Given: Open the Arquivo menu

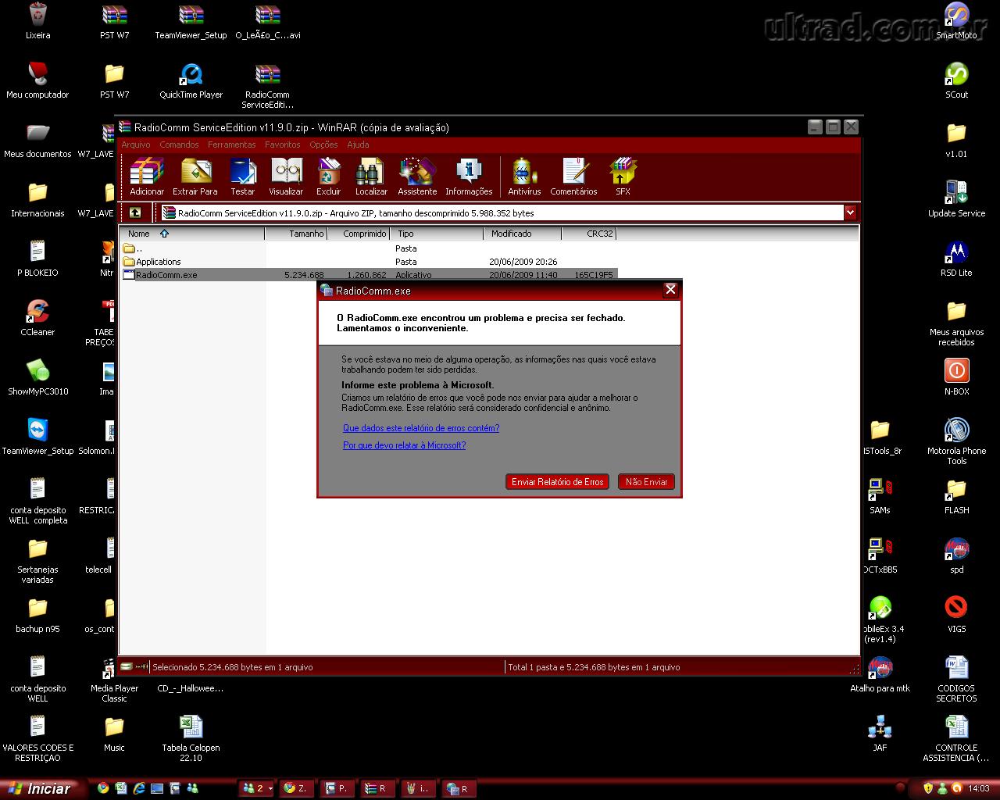Looking at the screenshot, I should click(136, 145).
